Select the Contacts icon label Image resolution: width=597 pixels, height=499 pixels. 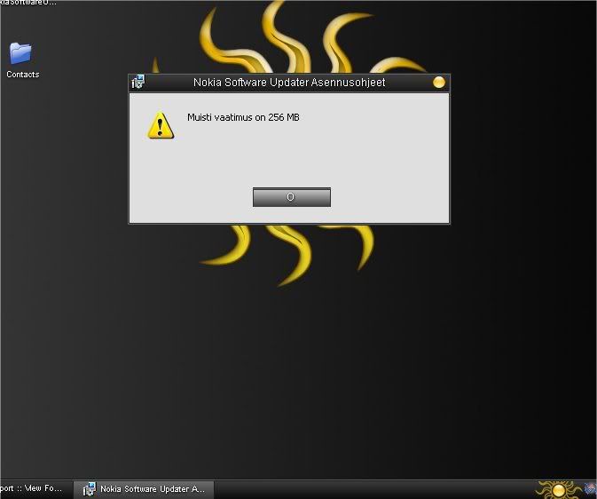coord(23,75)
